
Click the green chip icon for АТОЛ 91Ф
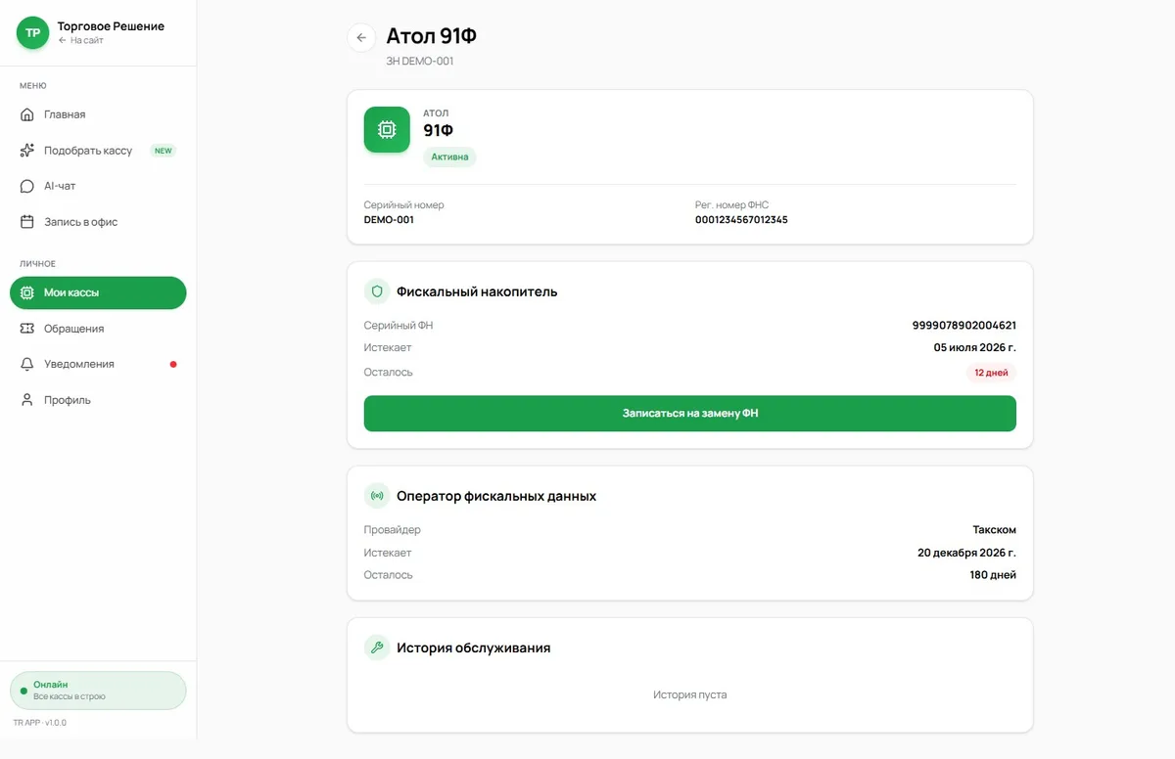387,129
